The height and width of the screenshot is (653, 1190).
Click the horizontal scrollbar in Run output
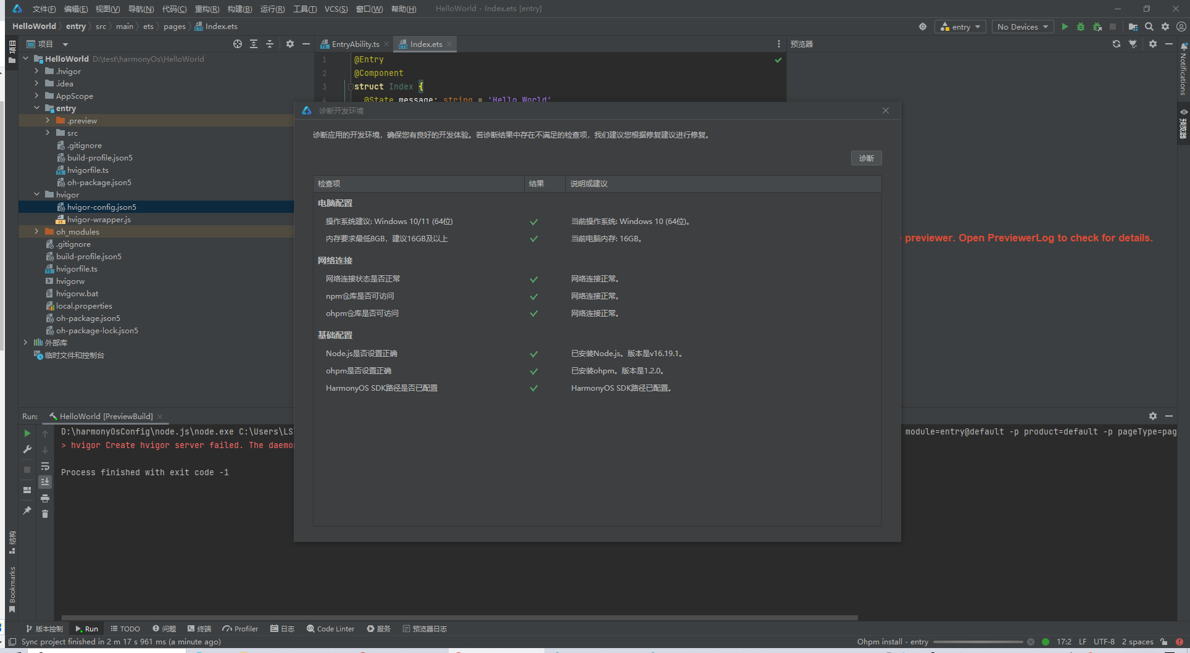(x=459, y=617)
